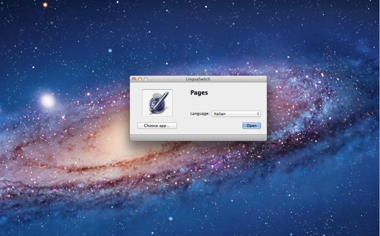
Task: Open the Language dropdown showing Italian
Action: 236,114
